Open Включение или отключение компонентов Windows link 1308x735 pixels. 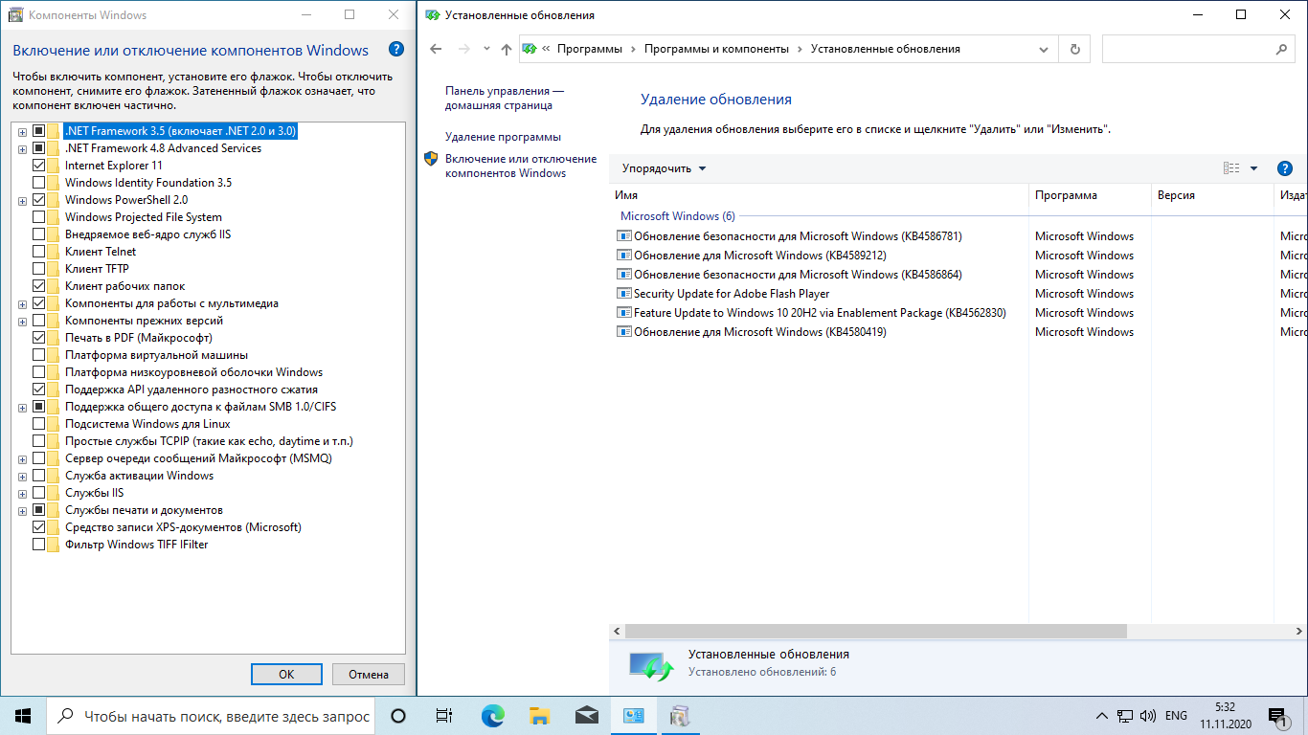(521, 166)
